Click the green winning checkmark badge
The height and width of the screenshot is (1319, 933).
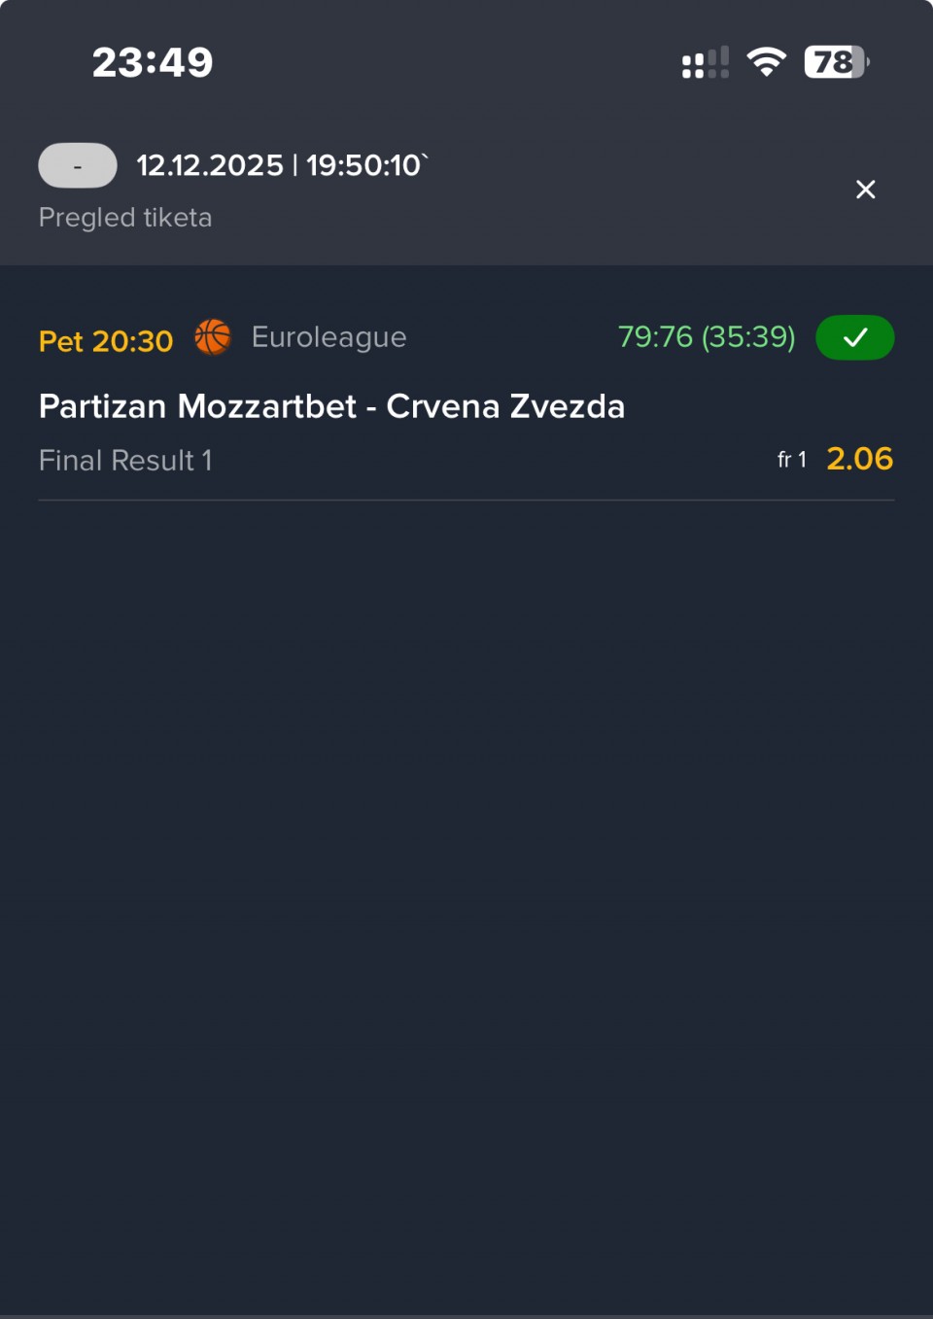click(854, 337)
